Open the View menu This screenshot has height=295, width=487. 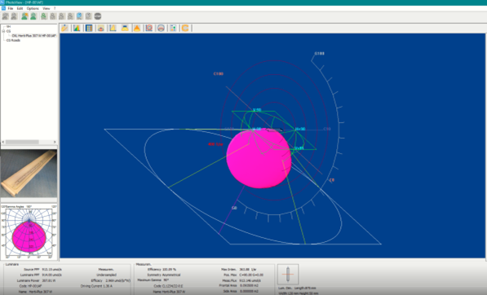click(46, 8)
